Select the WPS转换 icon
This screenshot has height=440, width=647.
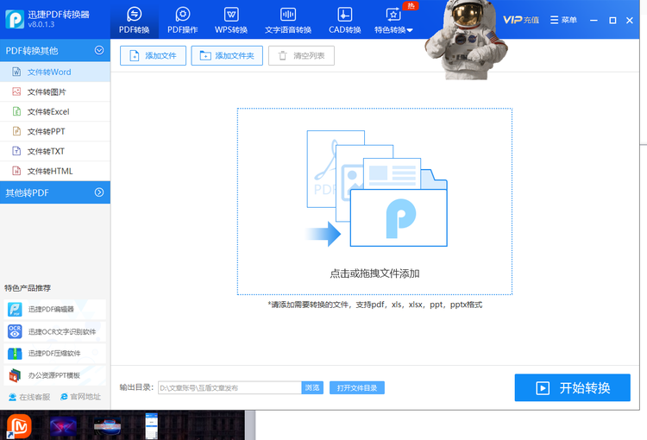[x=231, y=15]
